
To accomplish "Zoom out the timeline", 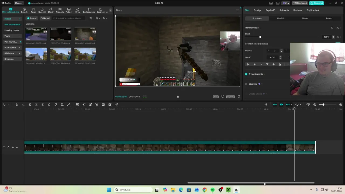I will point(315,105).
